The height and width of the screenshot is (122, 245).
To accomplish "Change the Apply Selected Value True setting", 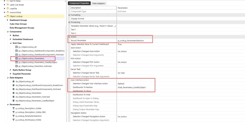I will (181, 44).
